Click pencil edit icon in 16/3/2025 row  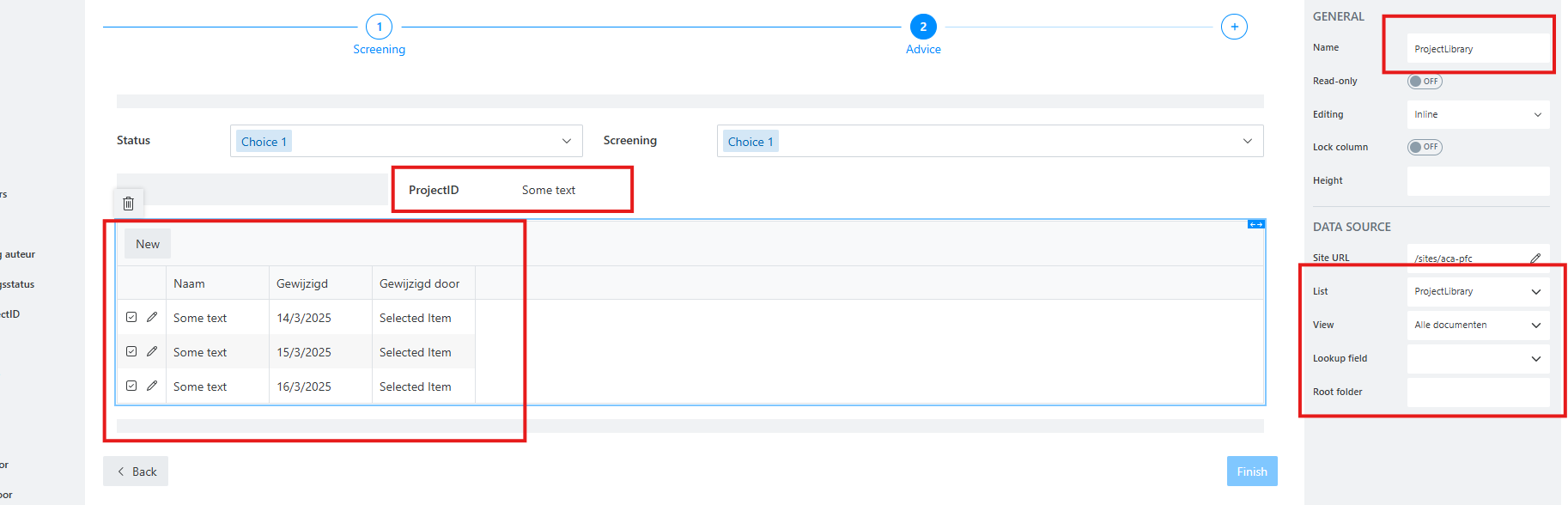pyautogui.click(x=152, y=386)
